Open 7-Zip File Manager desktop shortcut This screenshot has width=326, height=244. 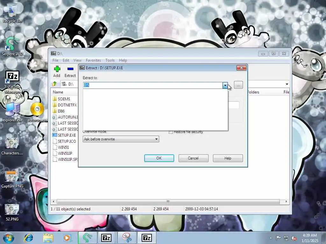click(12, 82)
